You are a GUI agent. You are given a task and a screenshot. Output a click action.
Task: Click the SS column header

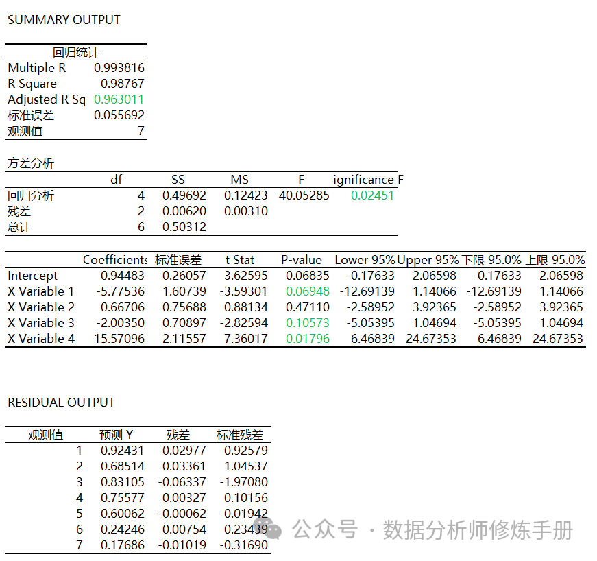(x=178, y=180)
